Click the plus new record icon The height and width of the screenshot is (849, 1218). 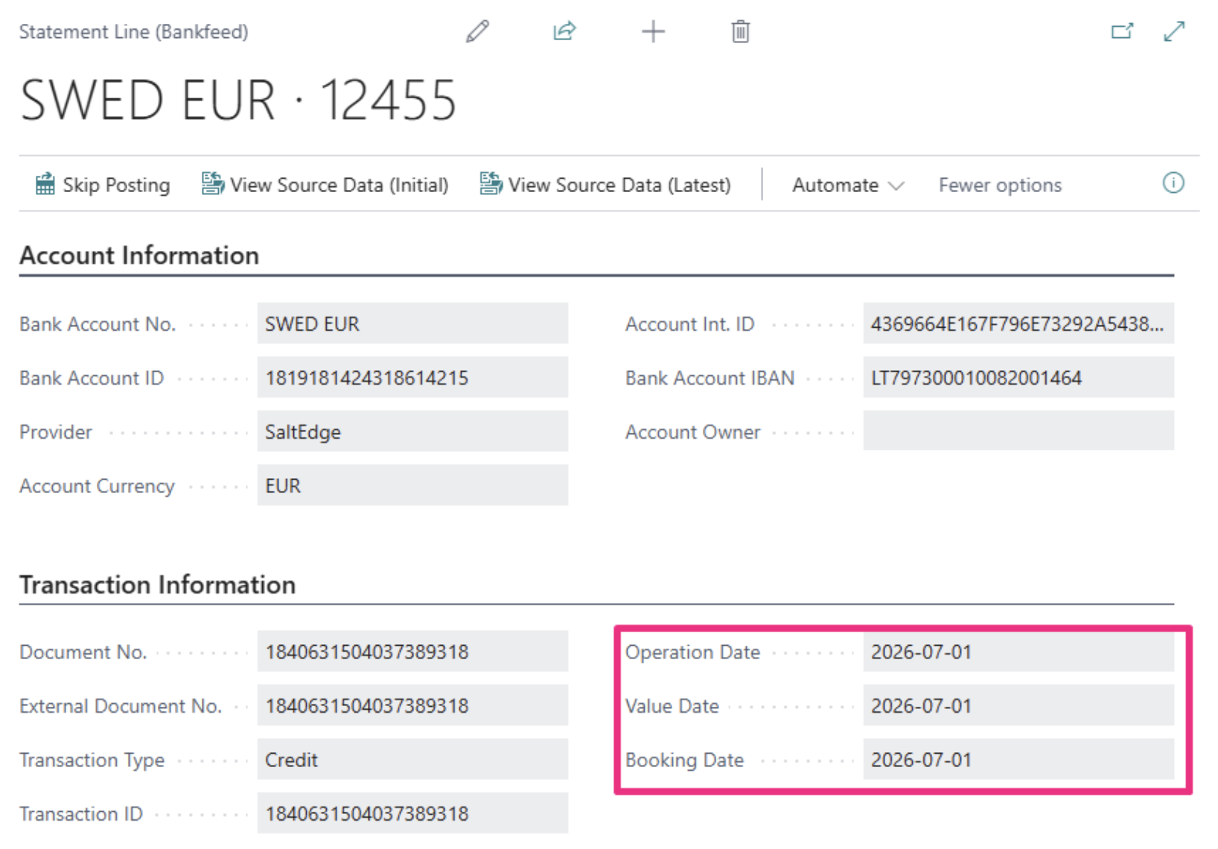pyautogui.click(x=653, y=31)
